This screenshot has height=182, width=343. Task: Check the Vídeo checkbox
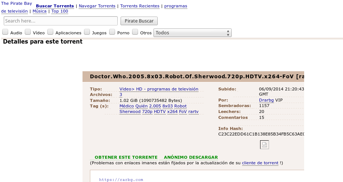click(x=28, y=32)
